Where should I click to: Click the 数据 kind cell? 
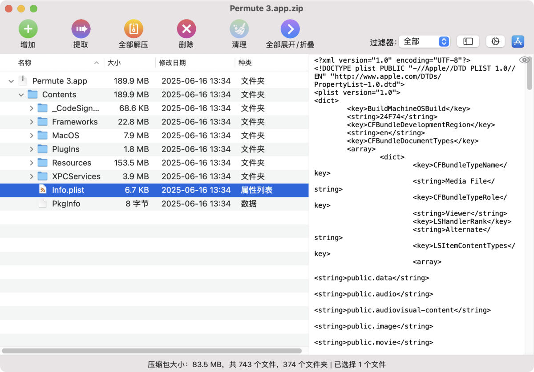249,204
